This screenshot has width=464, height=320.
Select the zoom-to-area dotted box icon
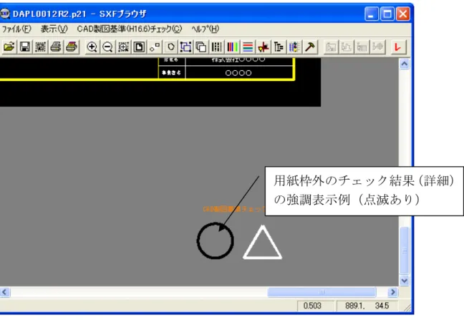pyautogui.click(x=123, y=47)
